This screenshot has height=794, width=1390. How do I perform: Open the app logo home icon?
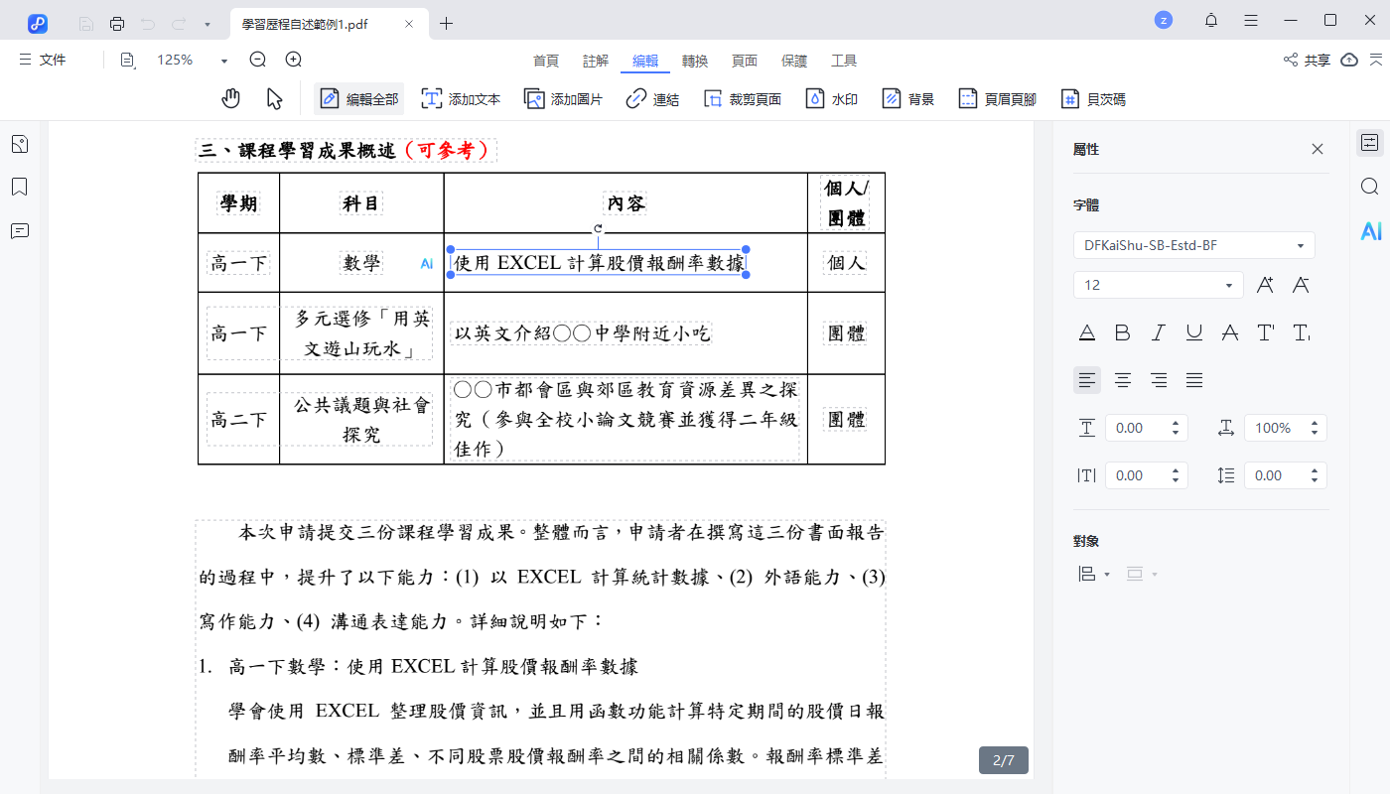[x=38, y=24]
